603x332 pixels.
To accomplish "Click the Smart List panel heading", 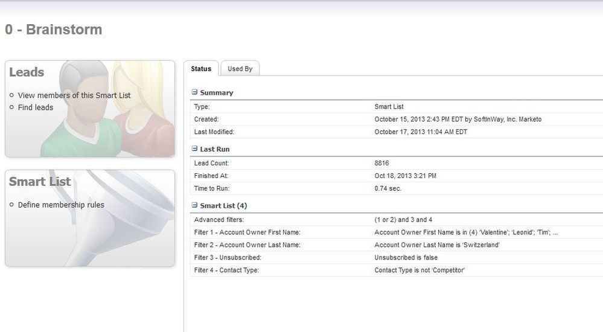I will pos(40,182).
